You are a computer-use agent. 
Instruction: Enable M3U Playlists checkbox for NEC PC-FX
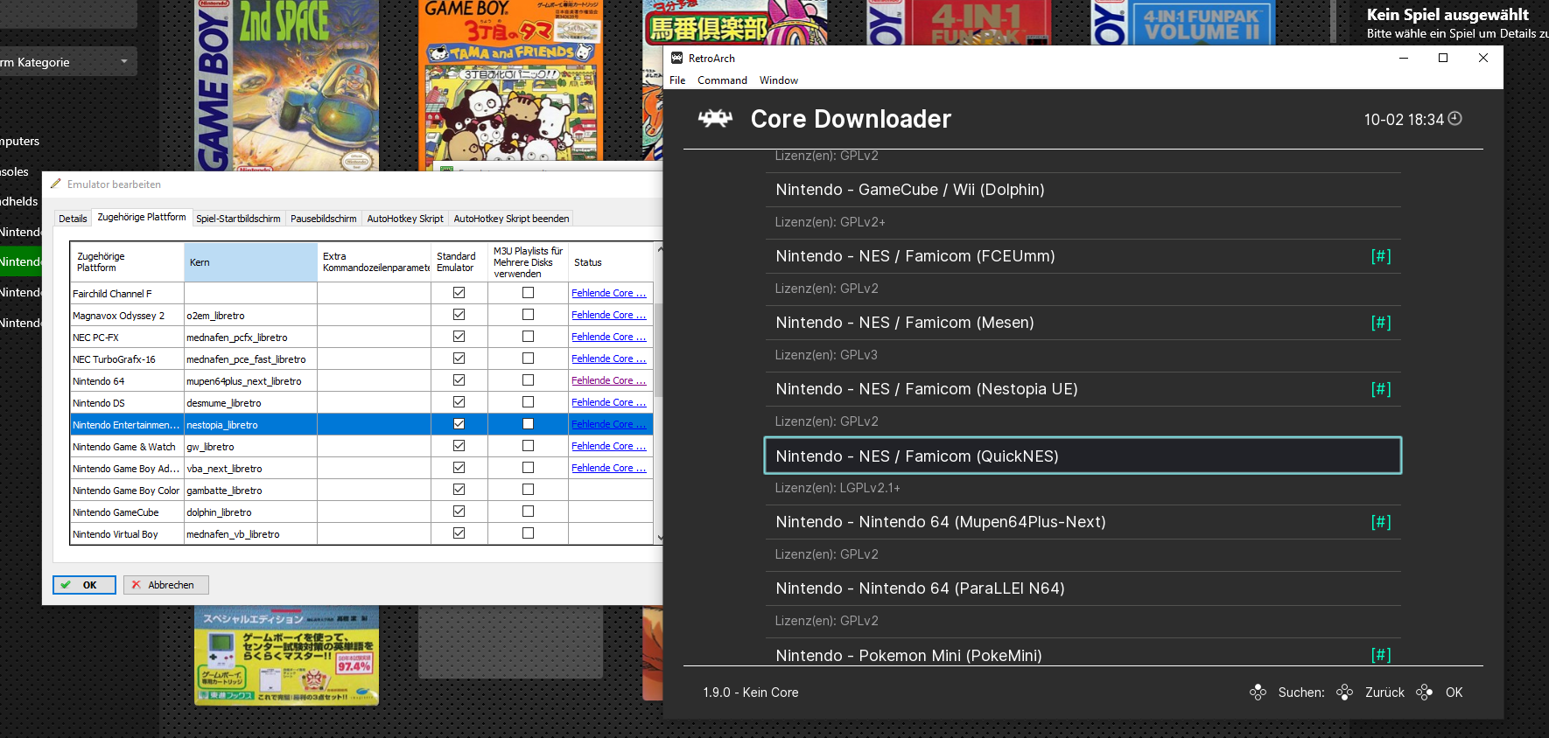(528, 337)
